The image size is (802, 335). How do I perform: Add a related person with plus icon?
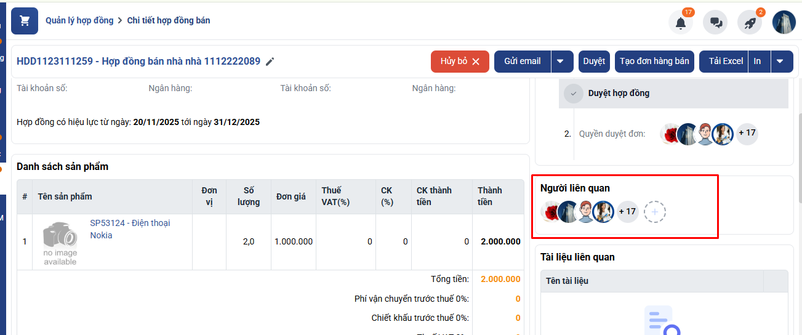click(655, 212)
